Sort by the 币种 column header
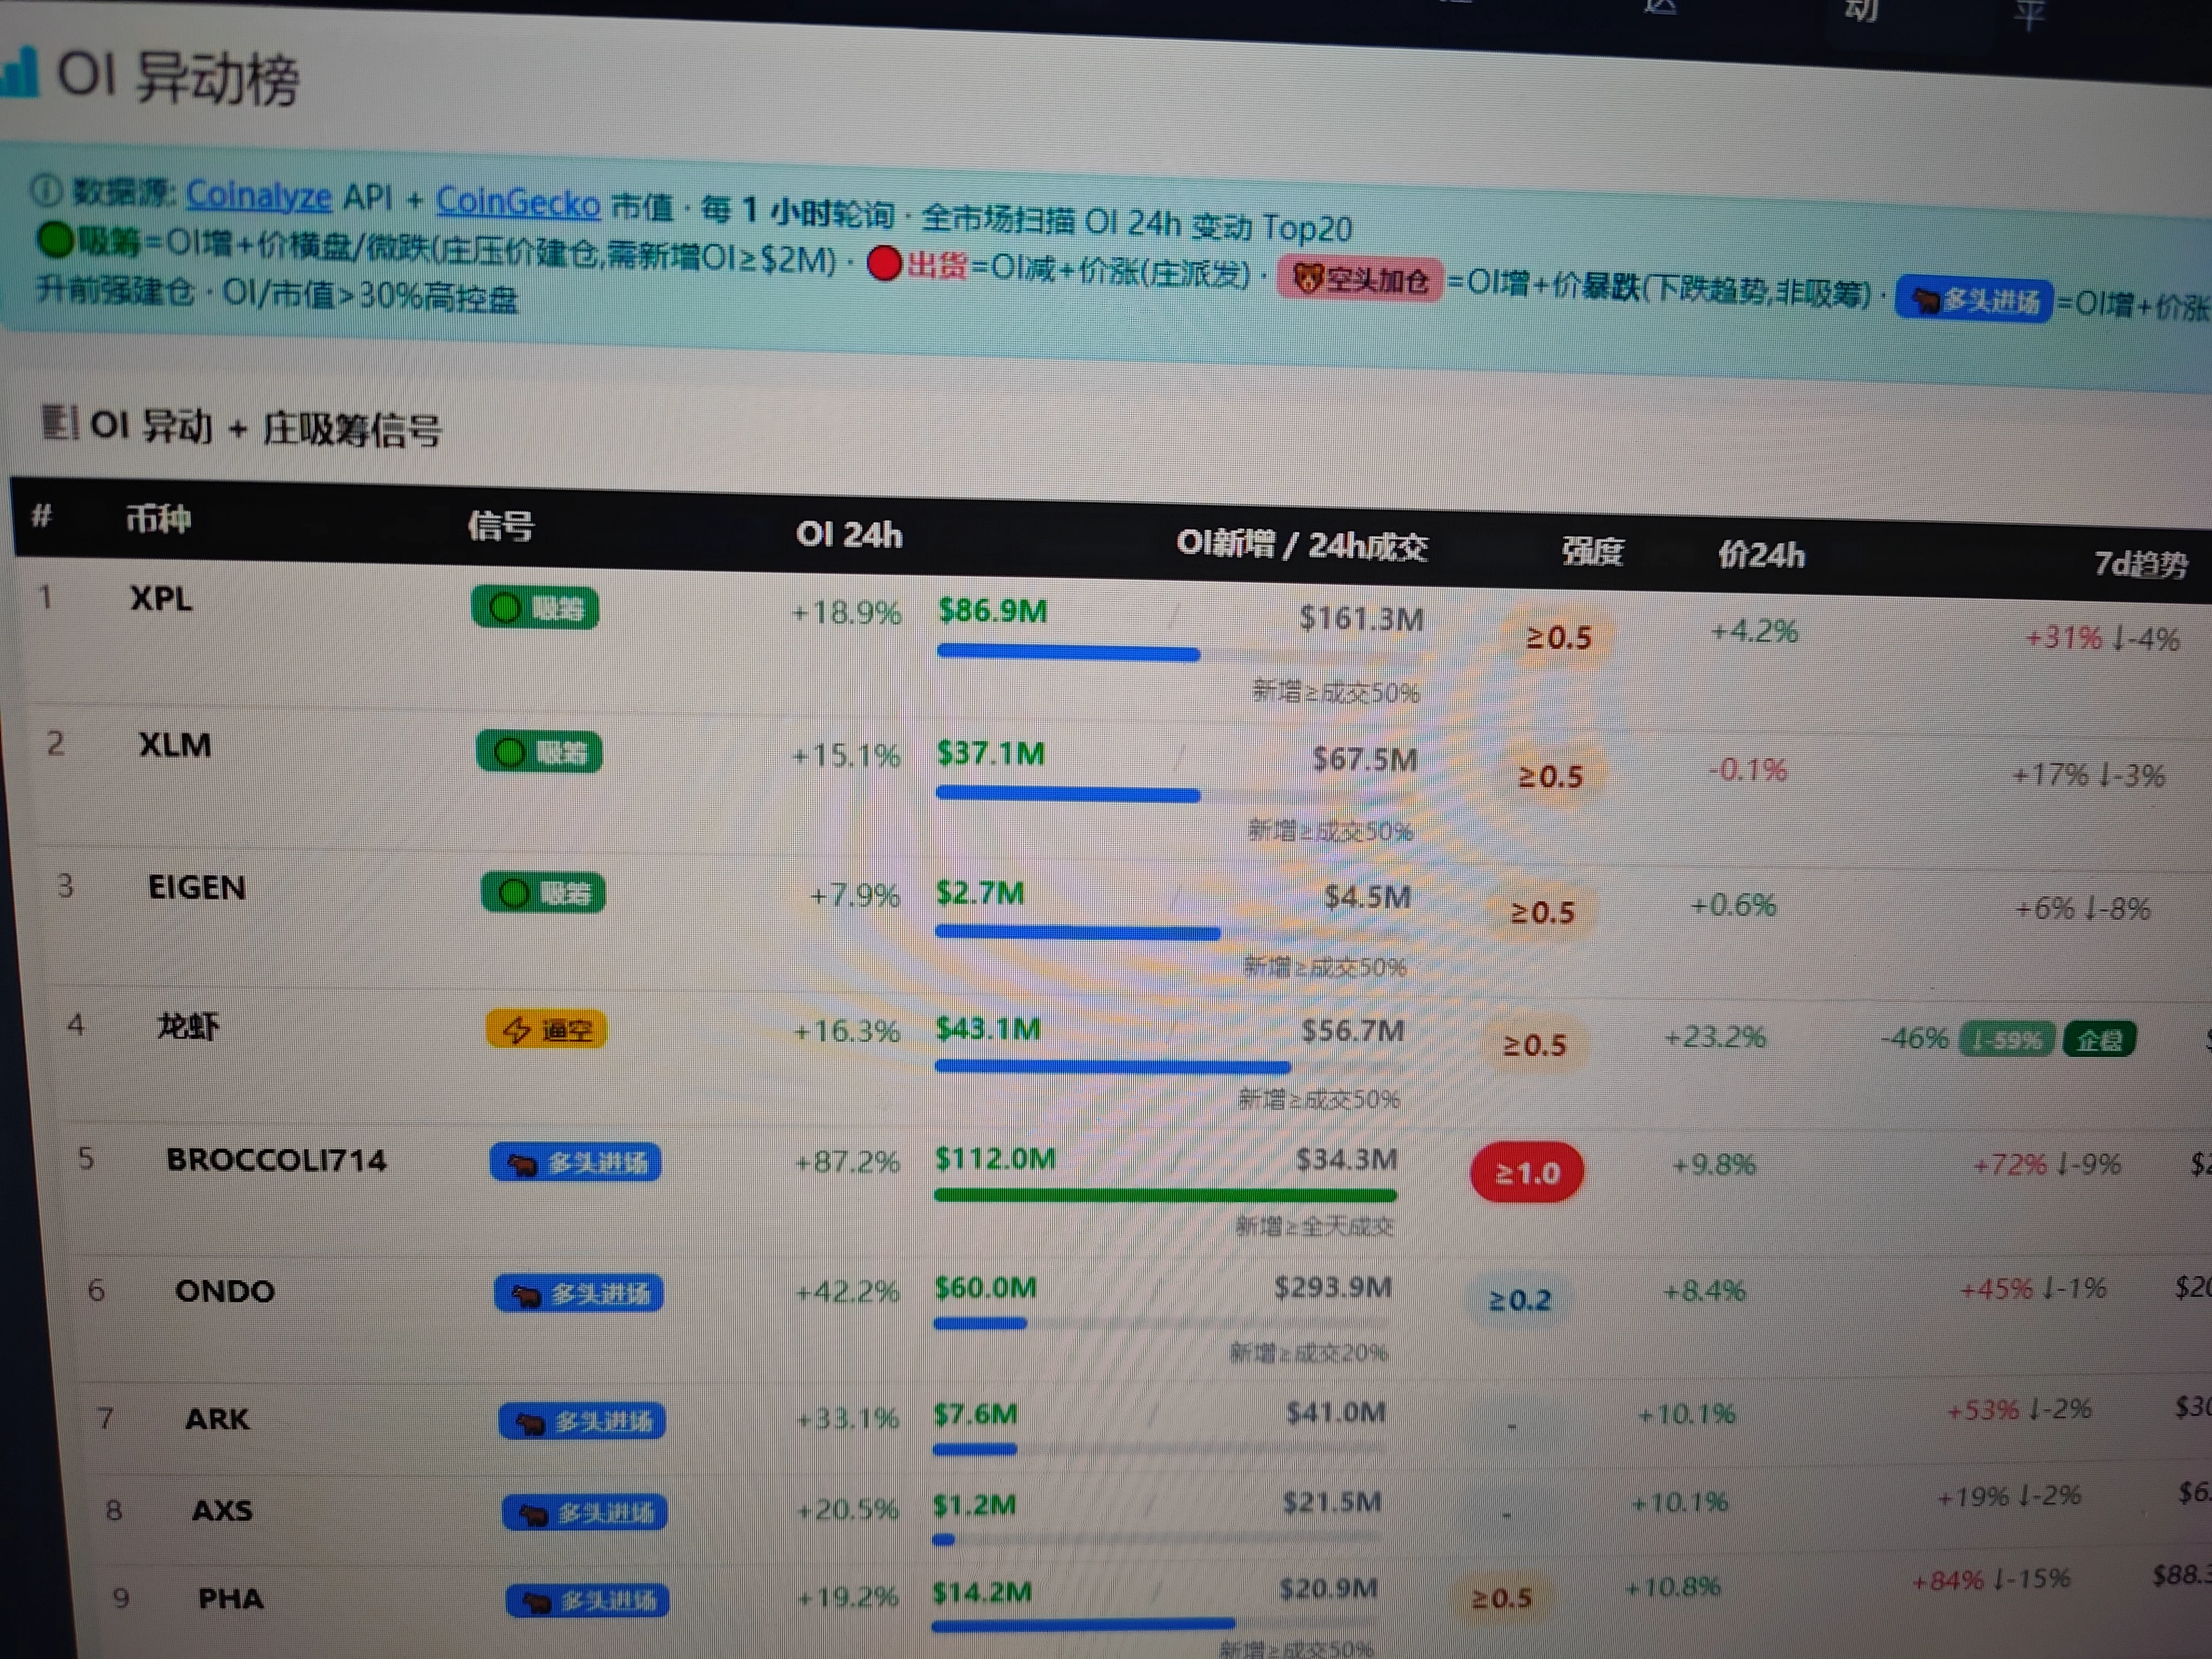 point(158,519)
